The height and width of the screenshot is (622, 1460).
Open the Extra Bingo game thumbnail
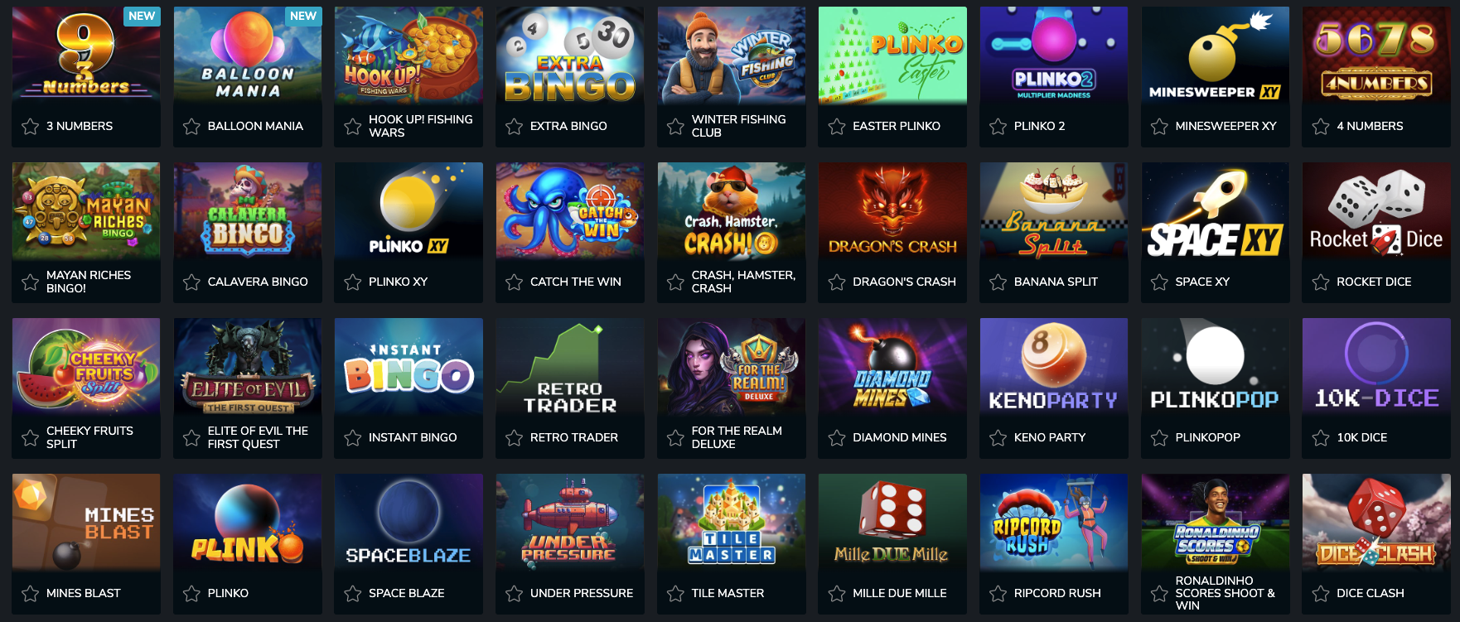570,55
